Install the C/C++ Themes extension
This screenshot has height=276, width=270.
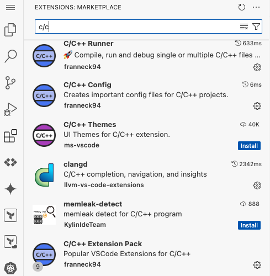coord(249,146)
